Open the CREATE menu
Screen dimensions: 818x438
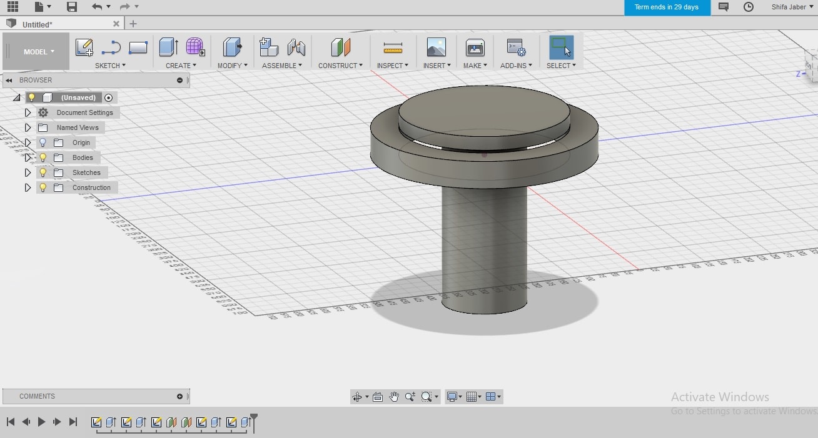181,66
